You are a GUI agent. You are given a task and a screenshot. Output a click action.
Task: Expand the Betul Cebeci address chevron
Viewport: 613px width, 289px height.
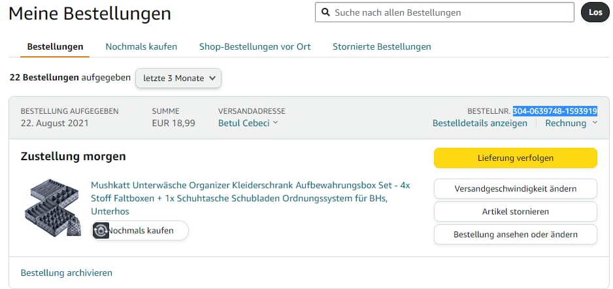[275, 123]
